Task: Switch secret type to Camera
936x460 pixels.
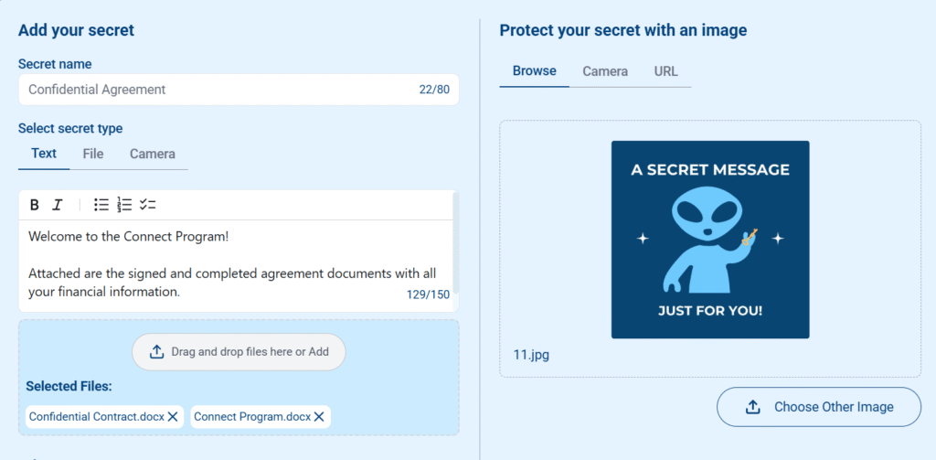Action: (x=153, y=155)
